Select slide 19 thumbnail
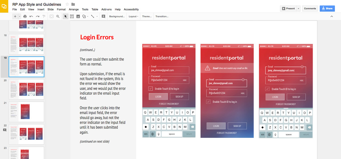 (x=26, y=67)
